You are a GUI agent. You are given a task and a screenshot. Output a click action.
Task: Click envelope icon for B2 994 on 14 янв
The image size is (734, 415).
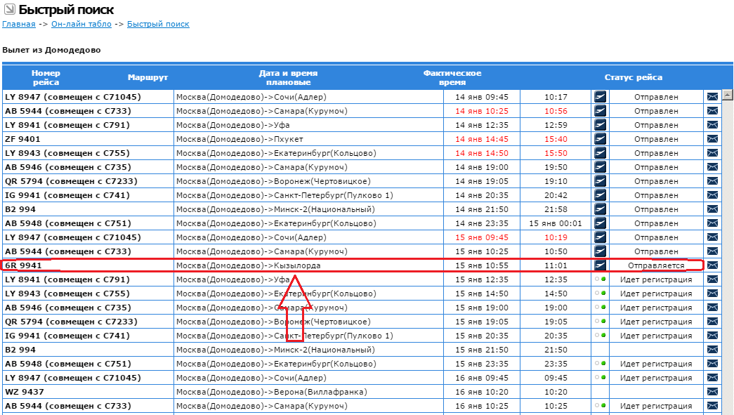coord(712,209)
